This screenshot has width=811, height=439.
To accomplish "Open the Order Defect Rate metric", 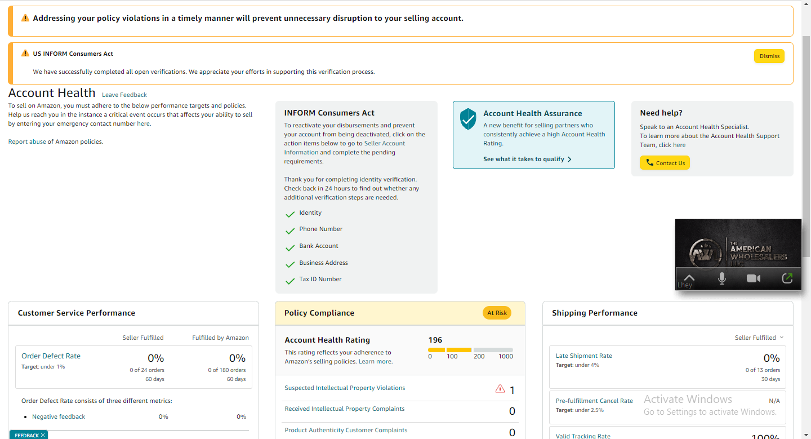I will click(51, 356).
